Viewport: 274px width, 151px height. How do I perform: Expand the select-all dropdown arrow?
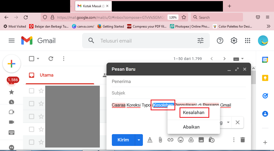(38, 59)
